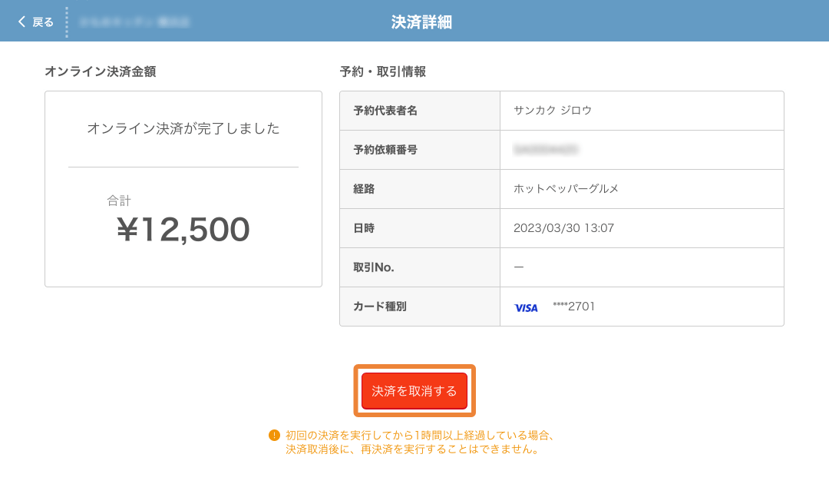Click the orange cancellation warning text
829x484 pixels.
[419, 443]
